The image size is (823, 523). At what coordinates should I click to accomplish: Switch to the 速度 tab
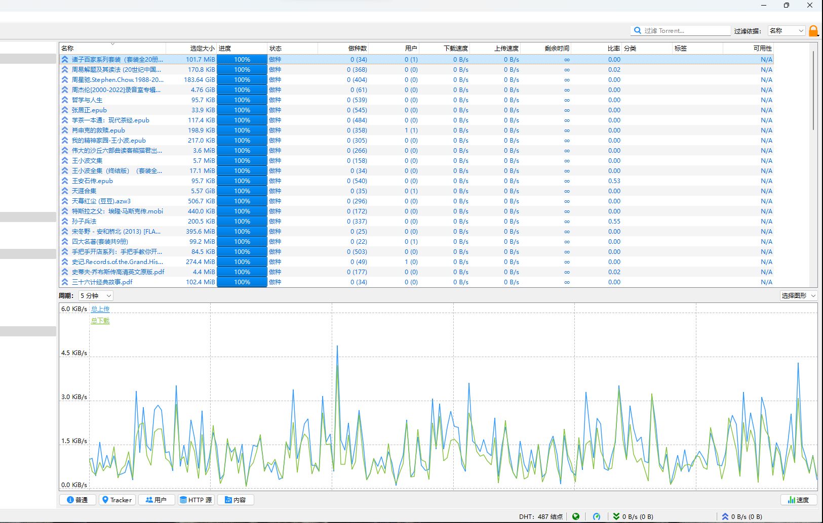tap(799, 500)
